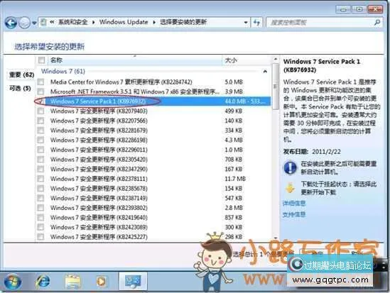Open Windows Media Player on taskbar
The height and width of the screenshot is (293, 390).
point(102,282)
